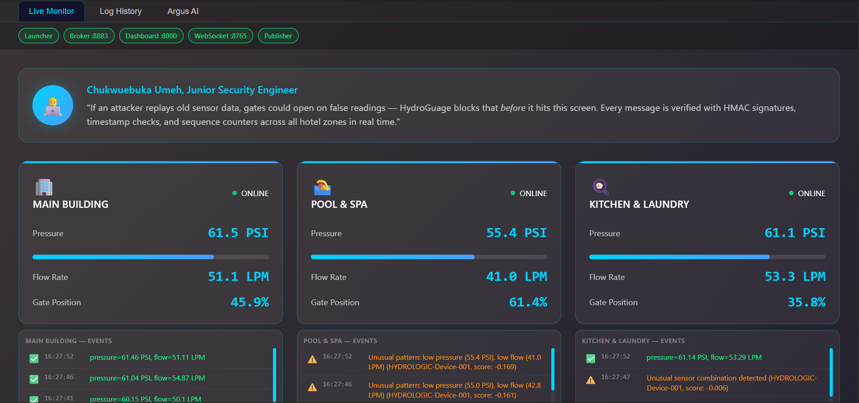Click 'POOL & SPA — EVENTS' header
Screen dimensions: 859x403
click(340, 341)
